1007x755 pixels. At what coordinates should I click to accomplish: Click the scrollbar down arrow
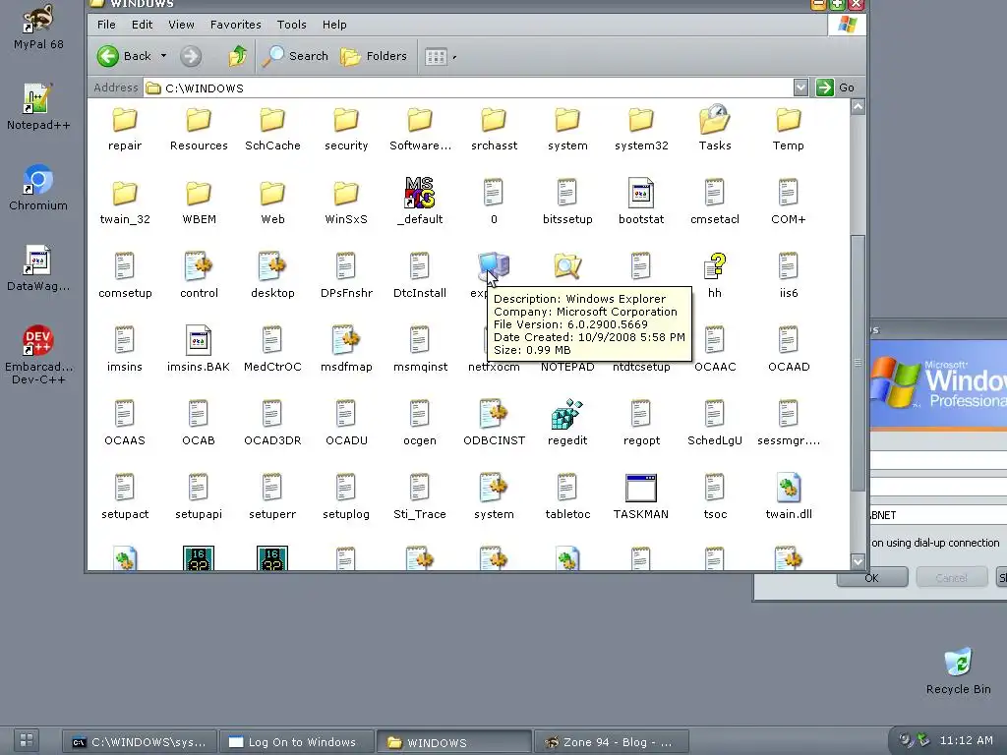coord(858,561)
